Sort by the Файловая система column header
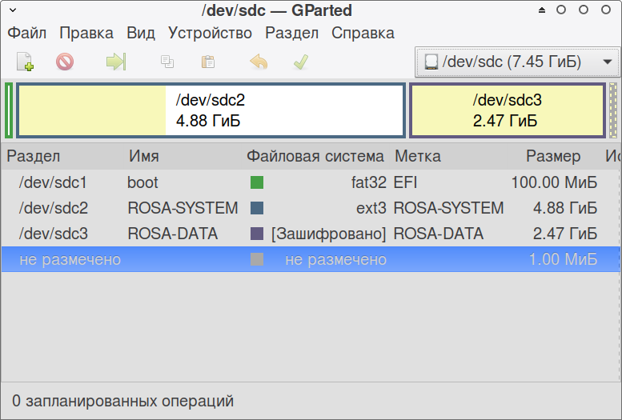 [x=315, y=156]
